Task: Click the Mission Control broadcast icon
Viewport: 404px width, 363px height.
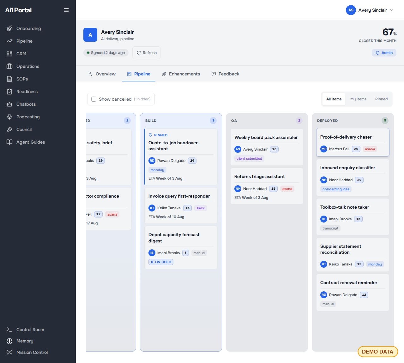Action: click(9, 352)
